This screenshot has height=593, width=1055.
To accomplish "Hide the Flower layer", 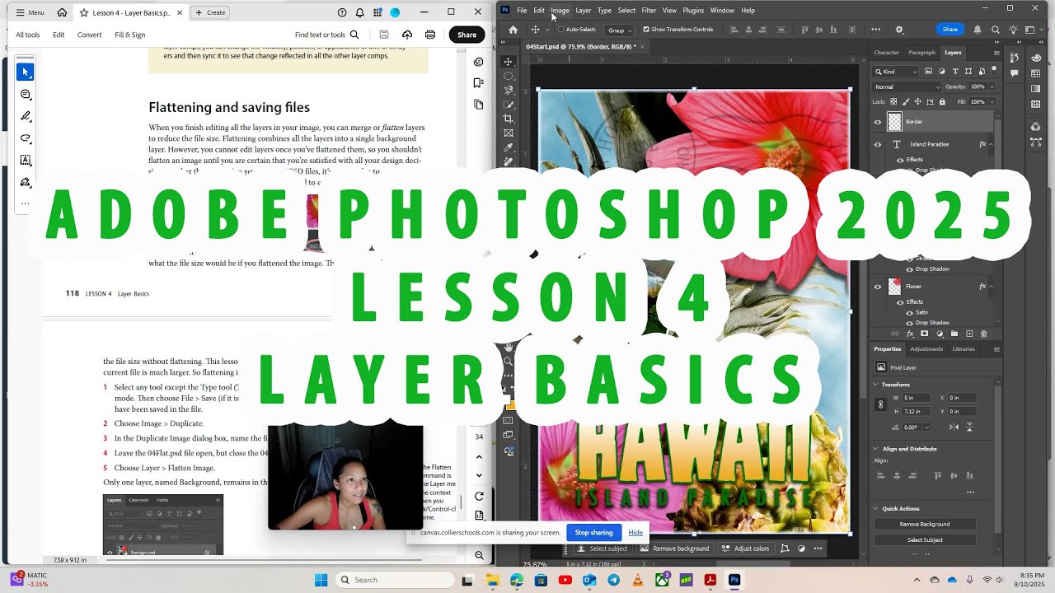I will 878,287.
